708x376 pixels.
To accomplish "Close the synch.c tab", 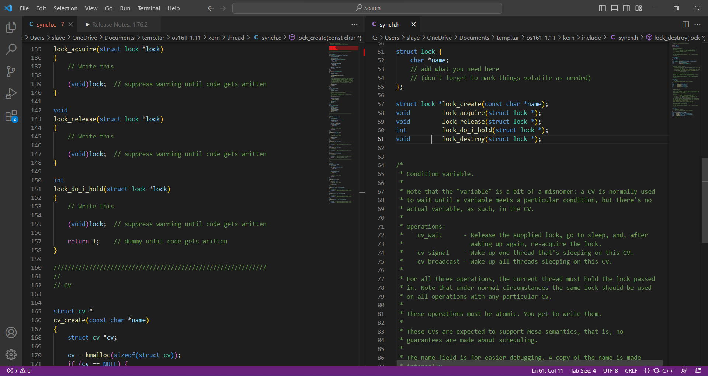I will [70, 24].
